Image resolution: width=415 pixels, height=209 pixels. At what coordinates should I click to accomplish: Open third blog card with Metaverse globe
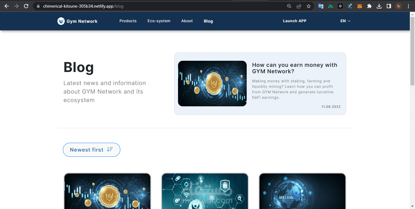[x=303, y=191]
